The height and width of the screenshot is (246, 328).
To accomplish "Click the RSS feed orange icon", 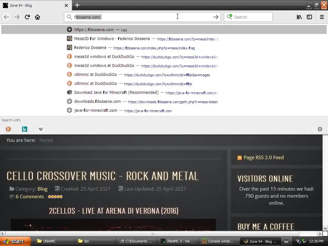I will point(240,158).
